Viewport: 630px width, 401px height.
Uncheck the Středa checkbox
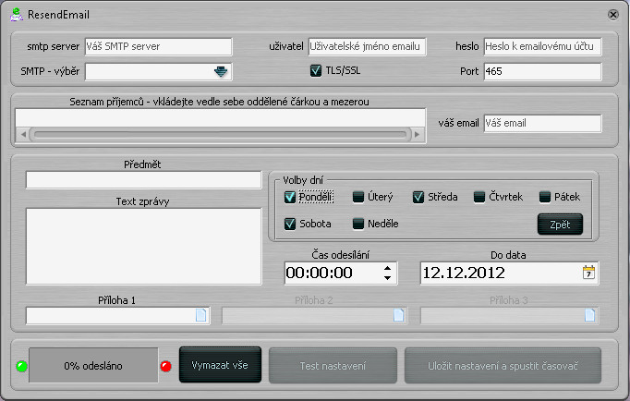pyautogui.click(x=418, y=197)
